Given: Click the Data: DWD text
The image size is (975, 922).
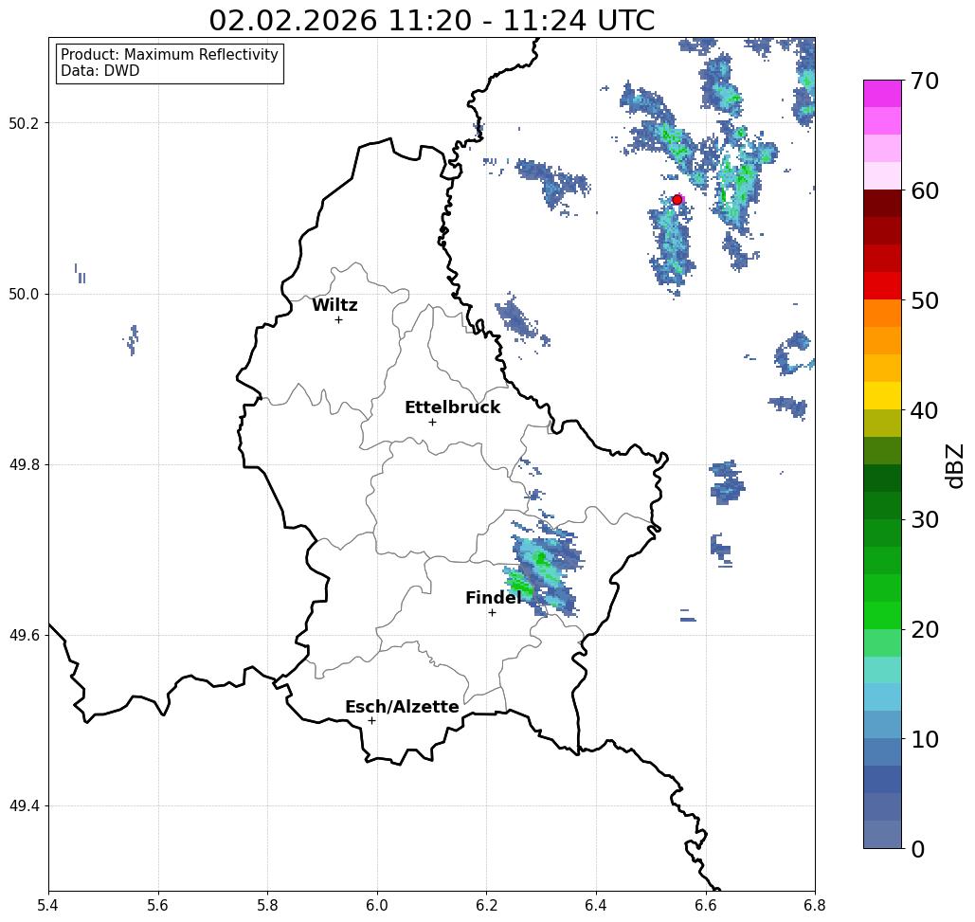Looking at the screenshot, I should coord(100,71).
